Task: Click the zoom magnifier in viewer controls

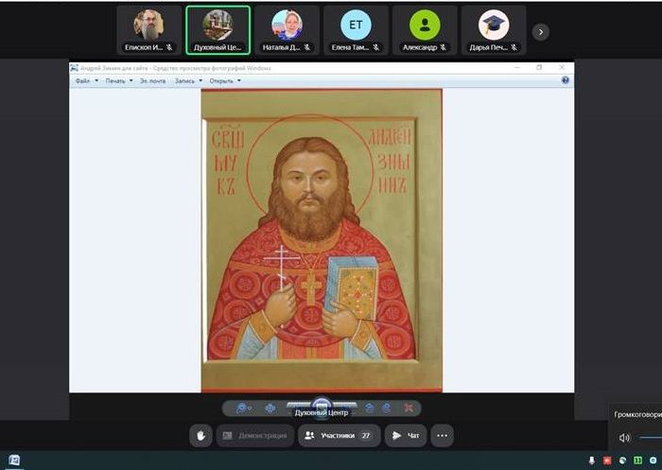Action: (x=242, y=409)
